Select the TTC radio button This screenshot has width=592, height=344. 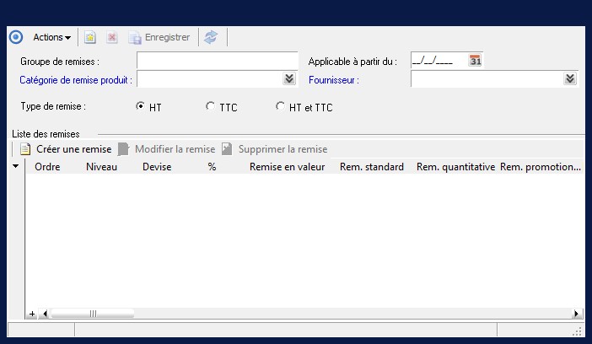point(210,106)
